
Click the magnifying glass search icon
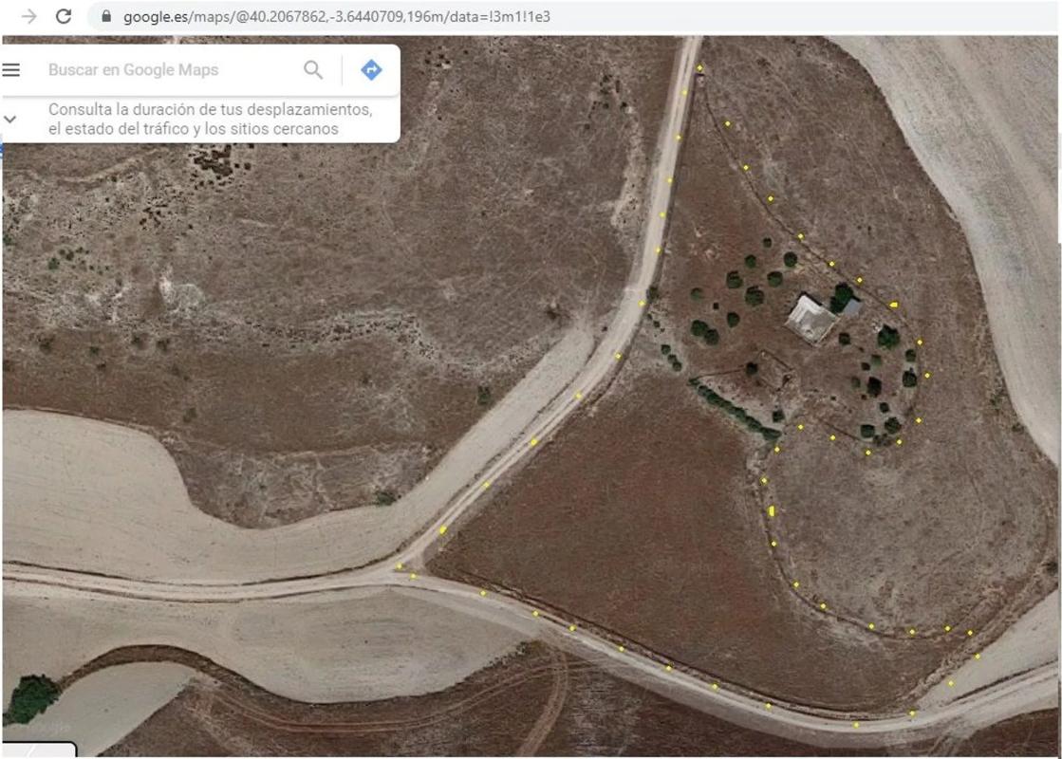(313, 69)
